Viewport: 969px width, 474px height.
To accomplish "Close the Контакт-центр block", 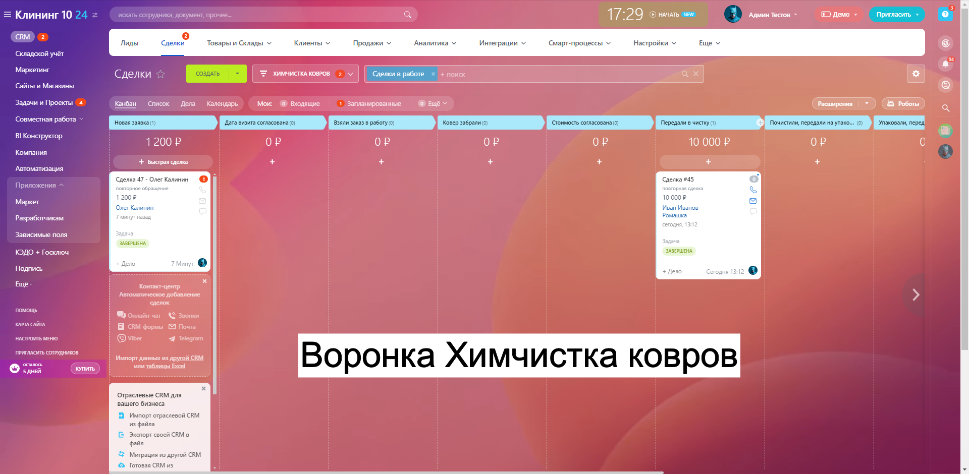I will coord(204,281).
